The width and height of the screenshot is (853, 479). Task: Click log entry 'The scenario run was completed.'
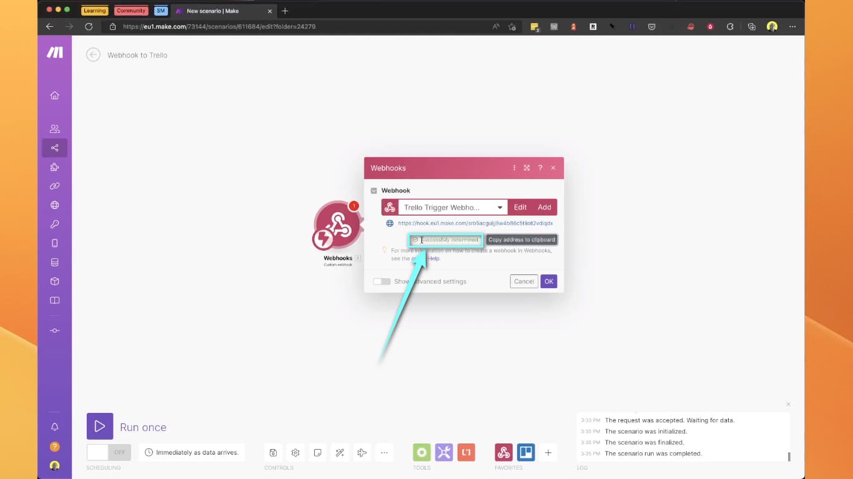coord(653,453)
